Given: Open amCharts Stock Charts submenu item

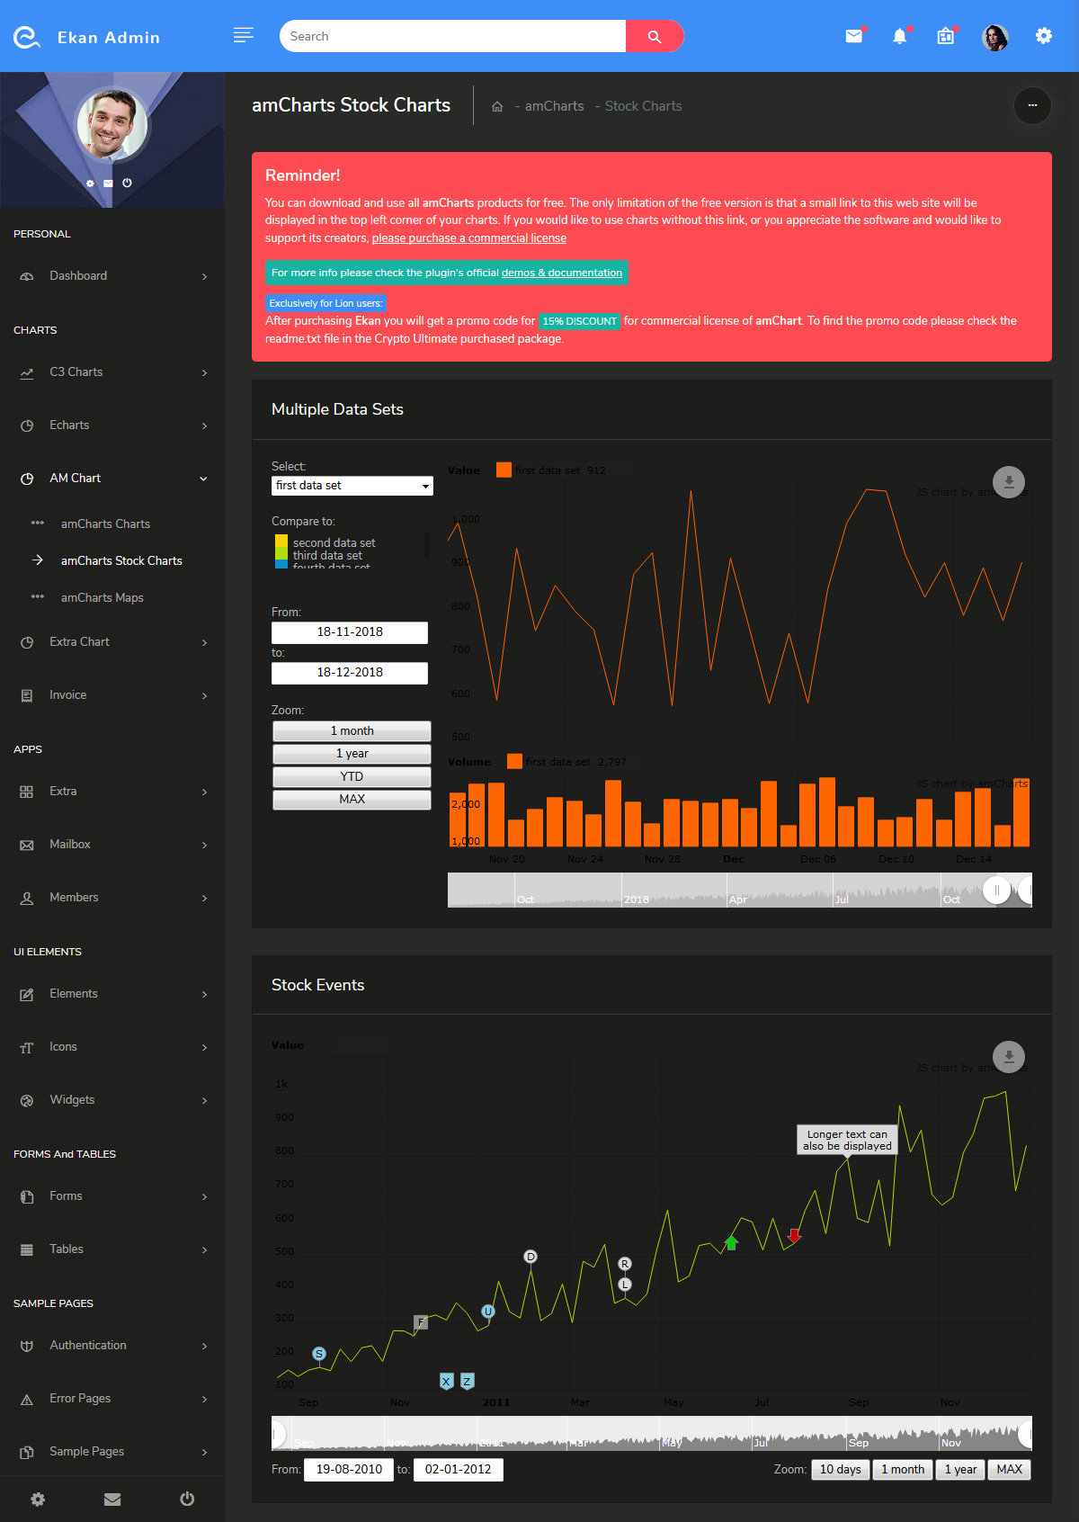Looking at the screenshot, I should pos(121,560).
